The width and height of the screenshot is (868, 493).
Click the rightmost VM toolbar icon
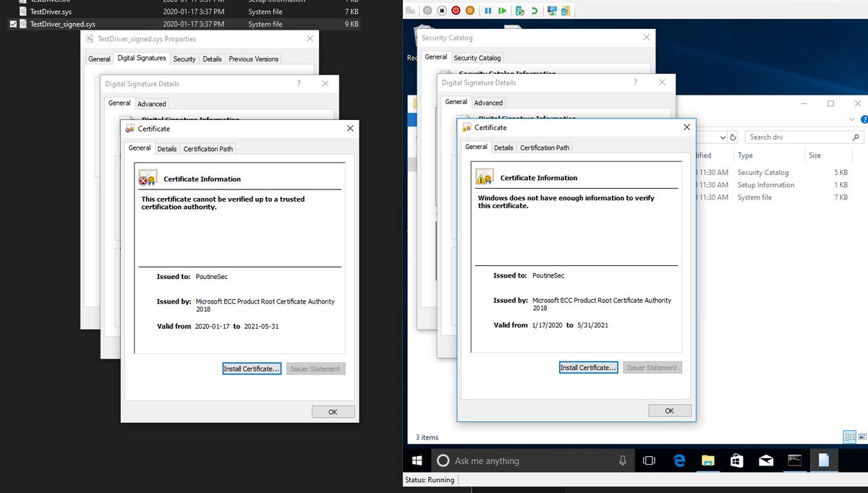568,10
